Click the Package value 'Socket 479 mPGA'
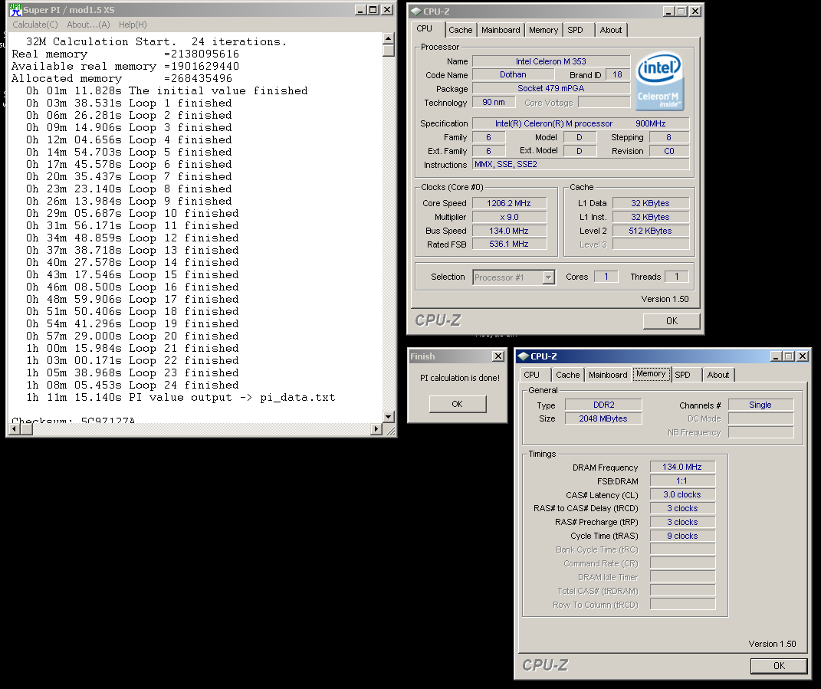821x689 pixels. coord(551,88)
